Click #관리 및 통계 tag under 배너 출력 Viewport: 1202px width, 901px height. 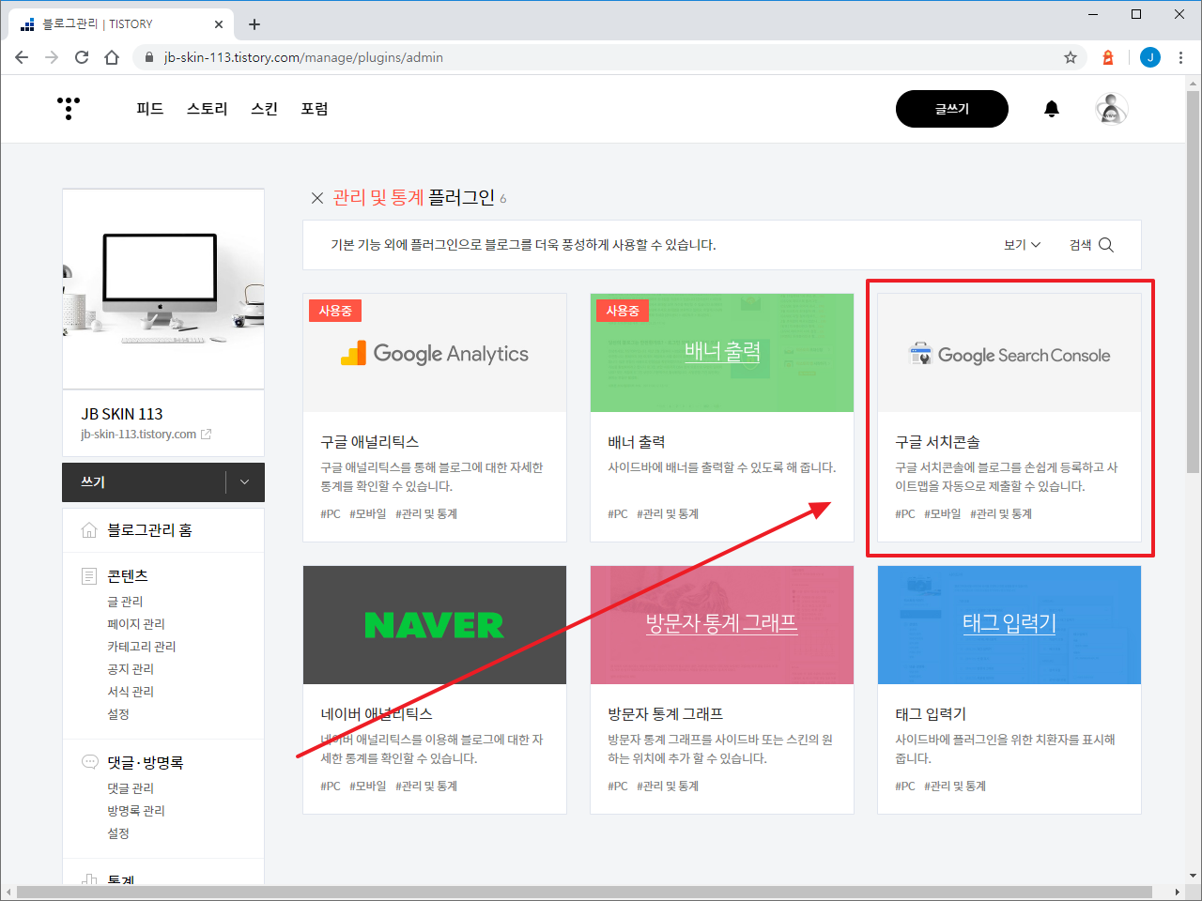(668, 514)
